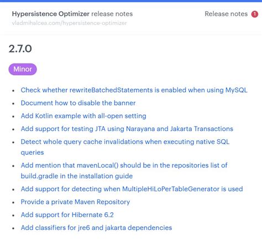This screenshot has width=262, height=241.
Task: Click the 2.7.0 version heading
Action: [20, 49]
